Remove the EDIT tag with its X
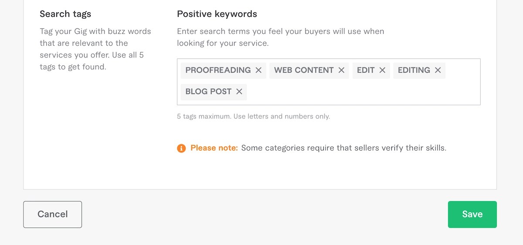This screenshot has width=523, height=245. point(382,70)
